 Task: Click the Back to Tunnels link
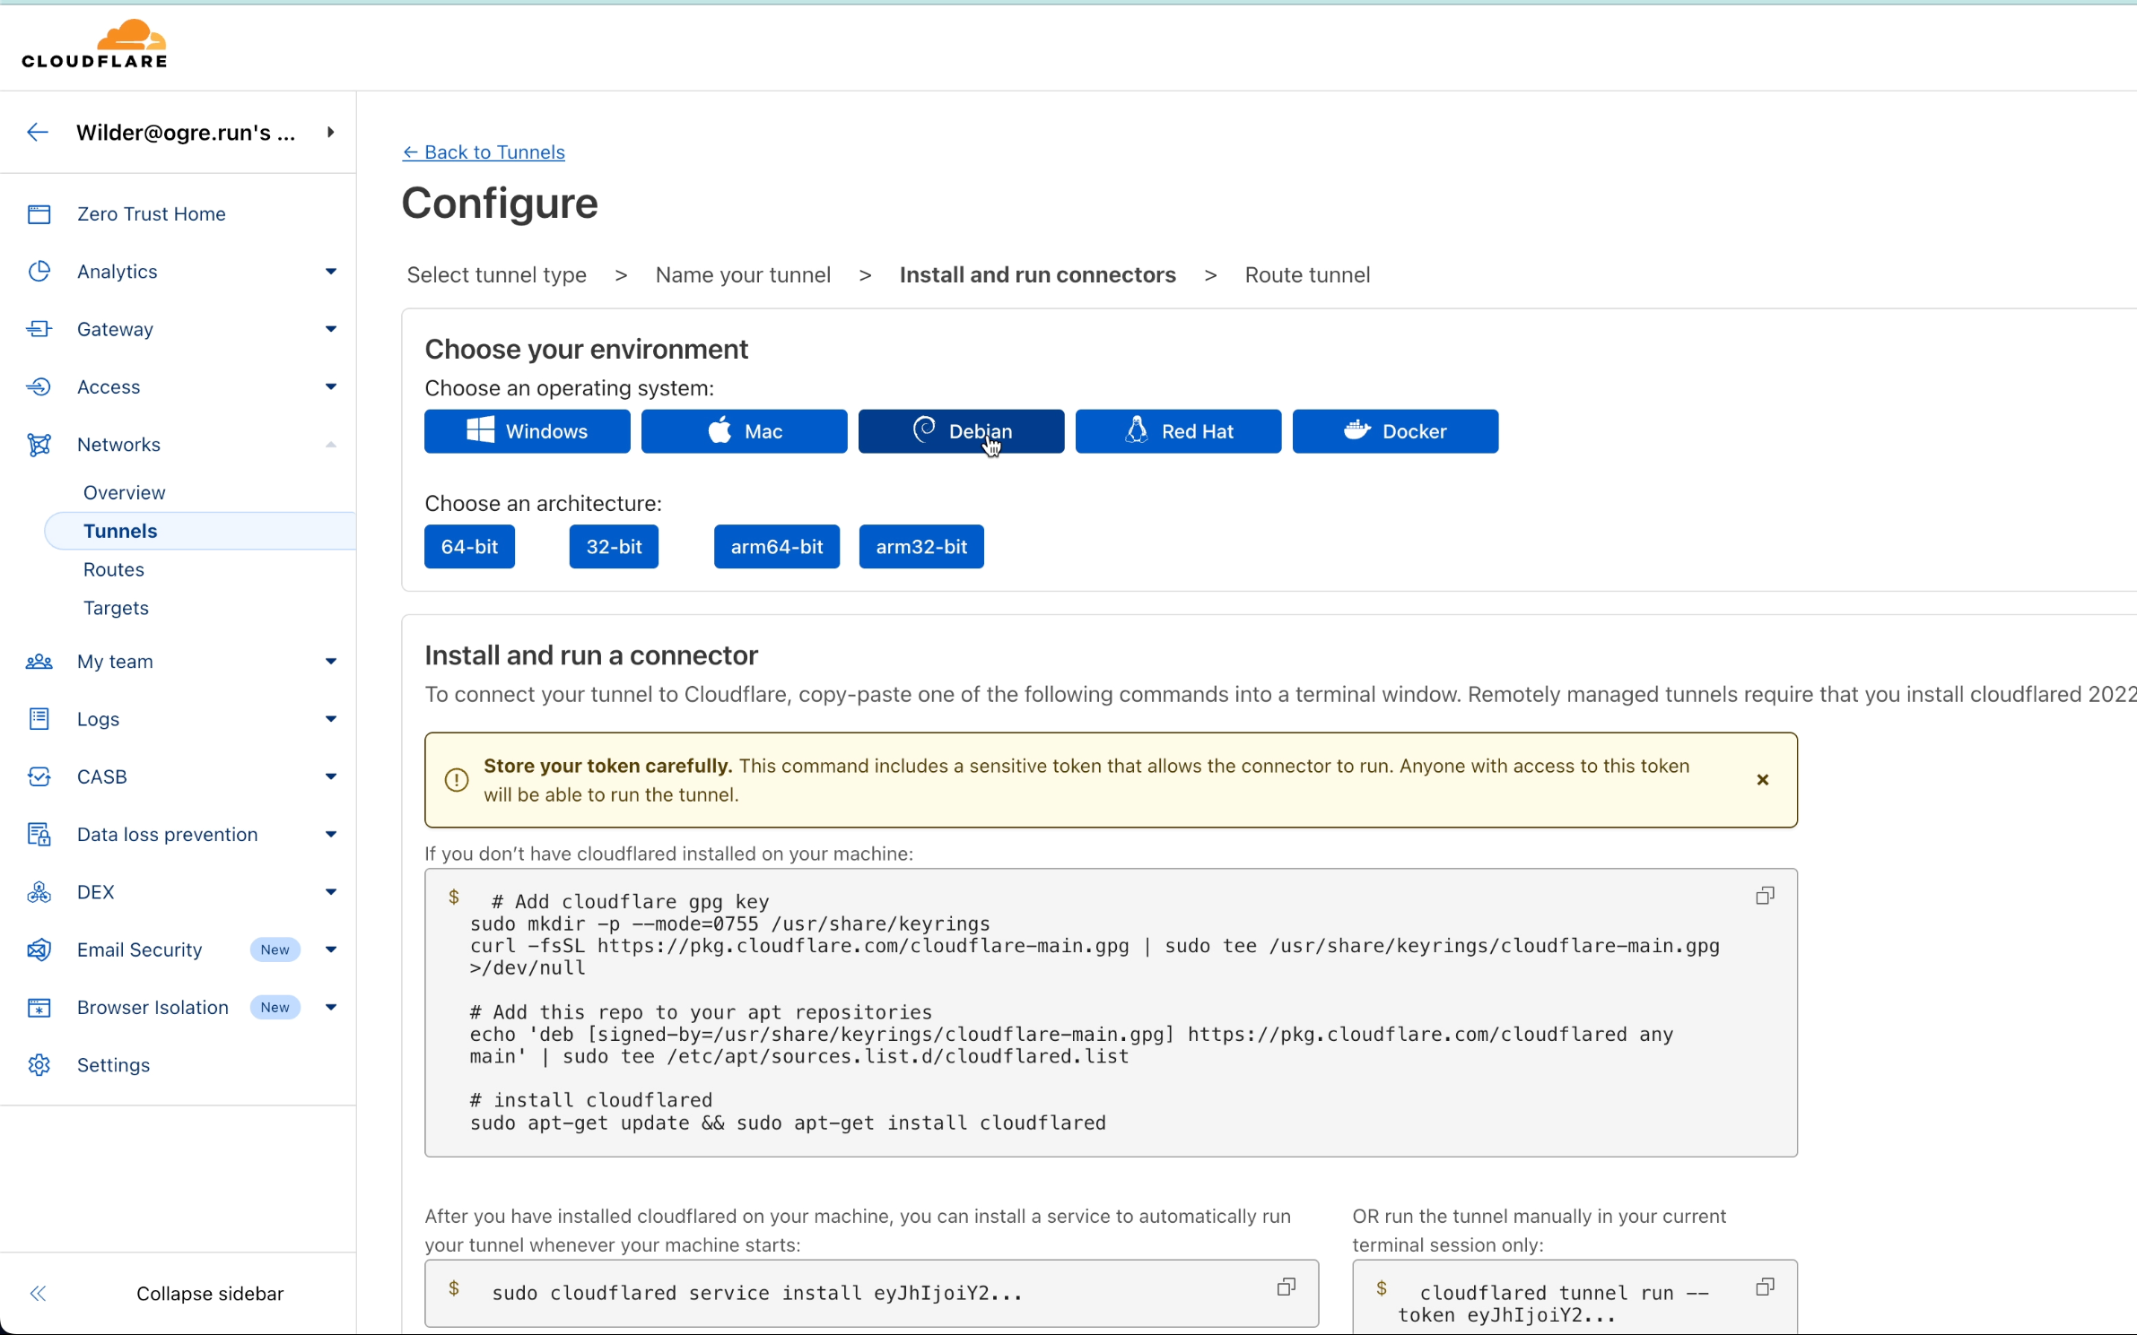pos(484,152)
